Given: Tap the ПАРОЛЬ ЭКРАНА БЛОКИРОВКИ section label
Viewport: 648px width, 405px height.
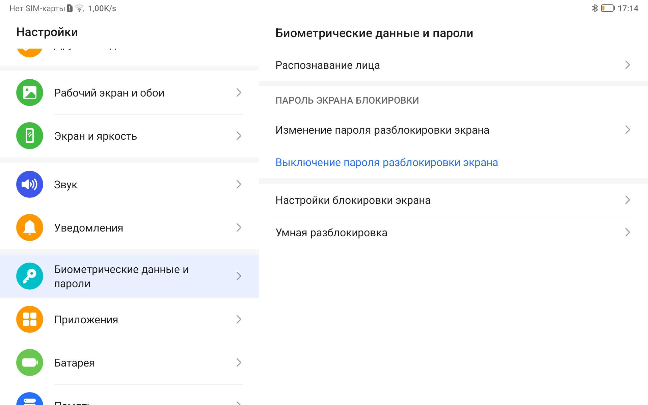Looking at the screenshot, I should (347, 100).
